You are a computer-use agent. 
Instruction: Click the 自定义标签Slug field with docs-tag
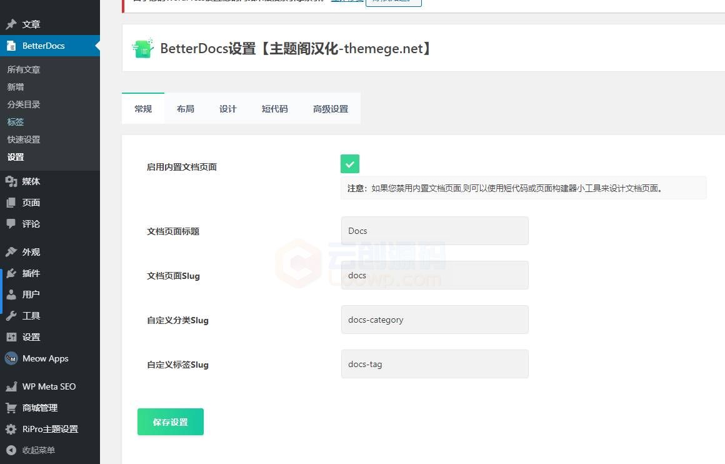pos(434,364)
